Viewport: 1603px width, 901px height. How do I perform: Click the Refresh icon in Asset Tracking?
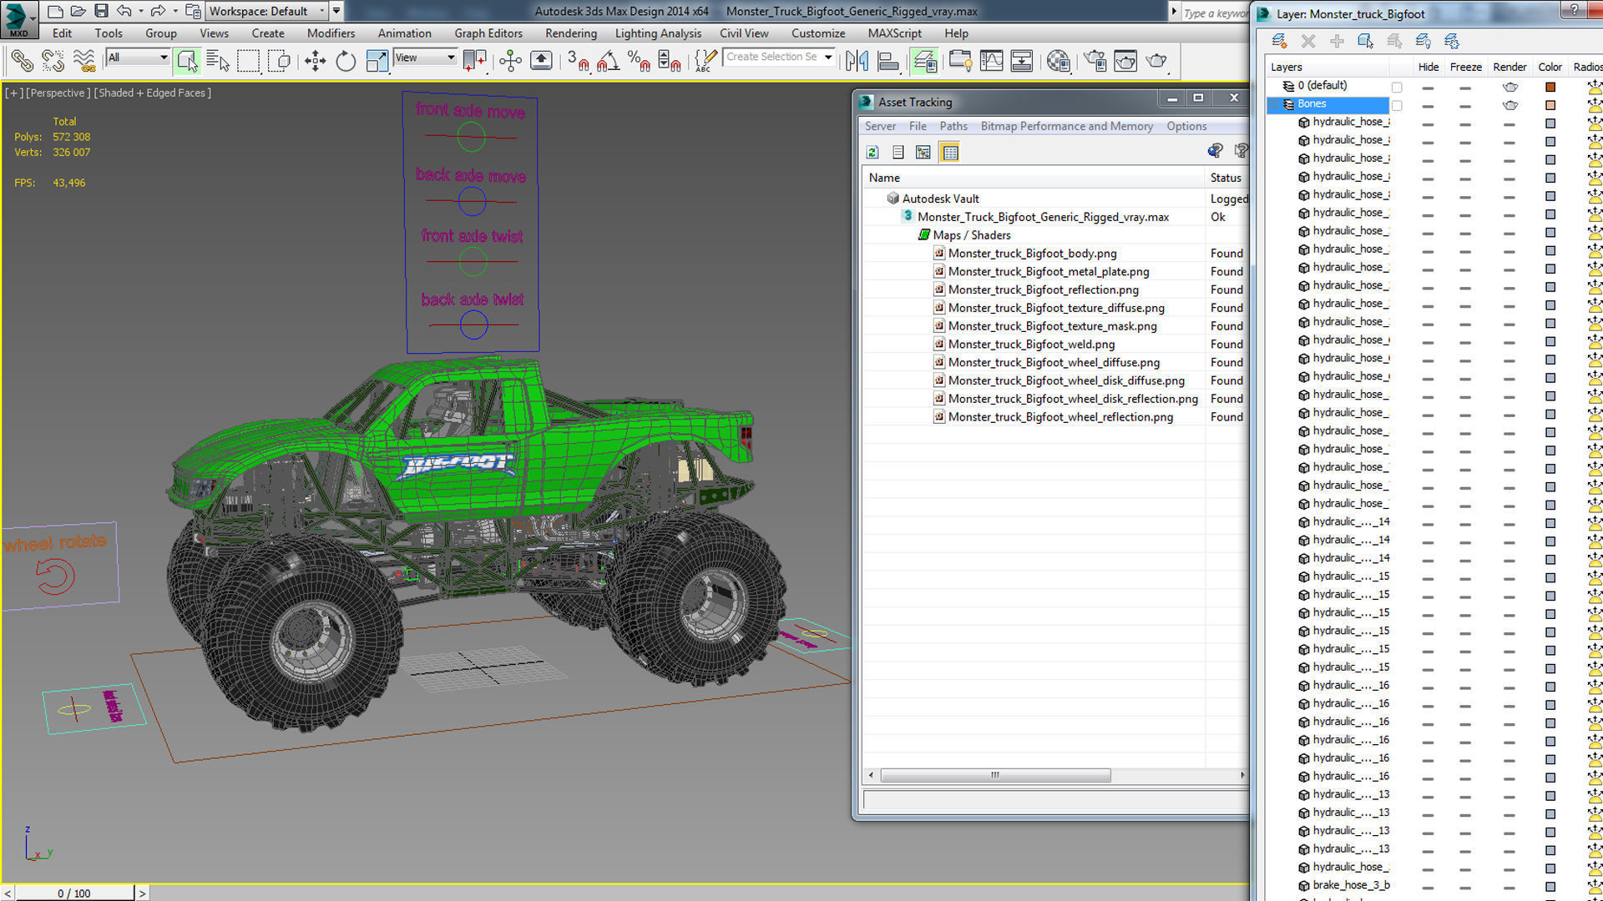point(872,152)
